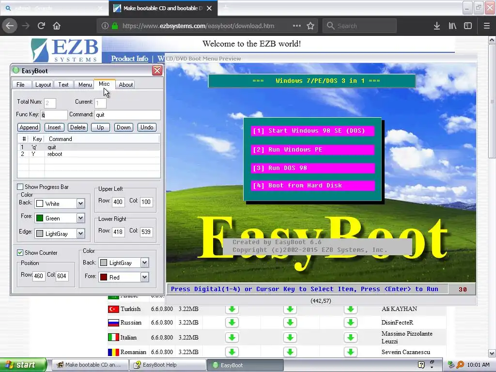Screen dimensions: 496x372
Task: Close the Make bootable CD browser tab
Action: coord(209,8)
